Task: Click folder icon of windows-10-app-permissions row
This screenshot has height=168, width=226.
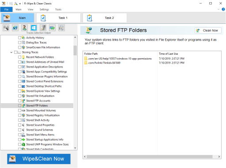Action: click(86, 59)
